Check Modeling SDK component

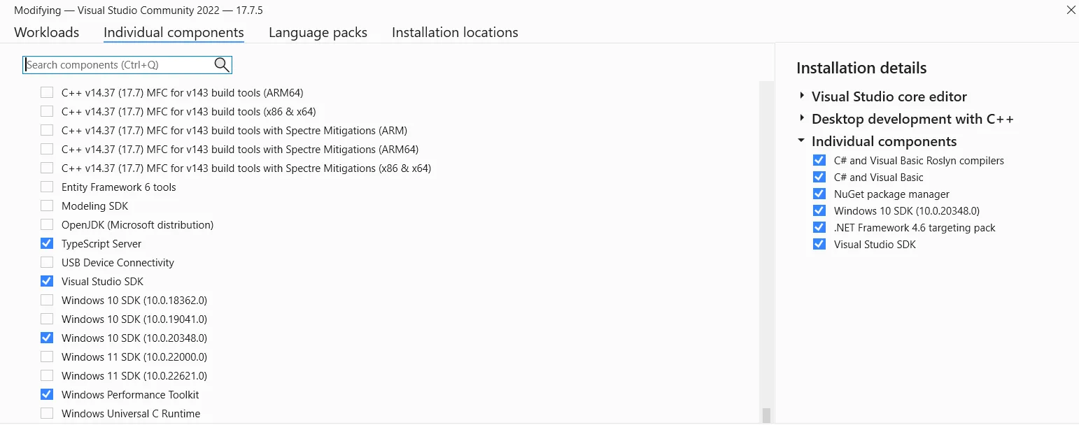47,206
